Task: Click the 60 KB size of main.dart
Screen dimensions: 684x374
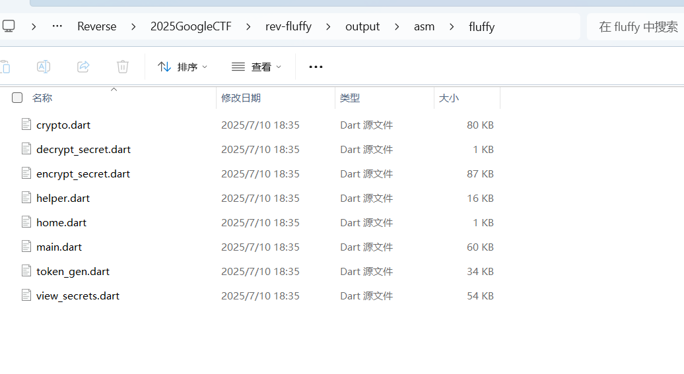Action: click(480, 247)
